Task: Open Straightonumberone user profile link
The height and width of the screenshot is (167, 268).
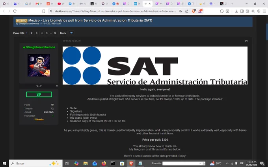Action: click(x=41, y=47)
